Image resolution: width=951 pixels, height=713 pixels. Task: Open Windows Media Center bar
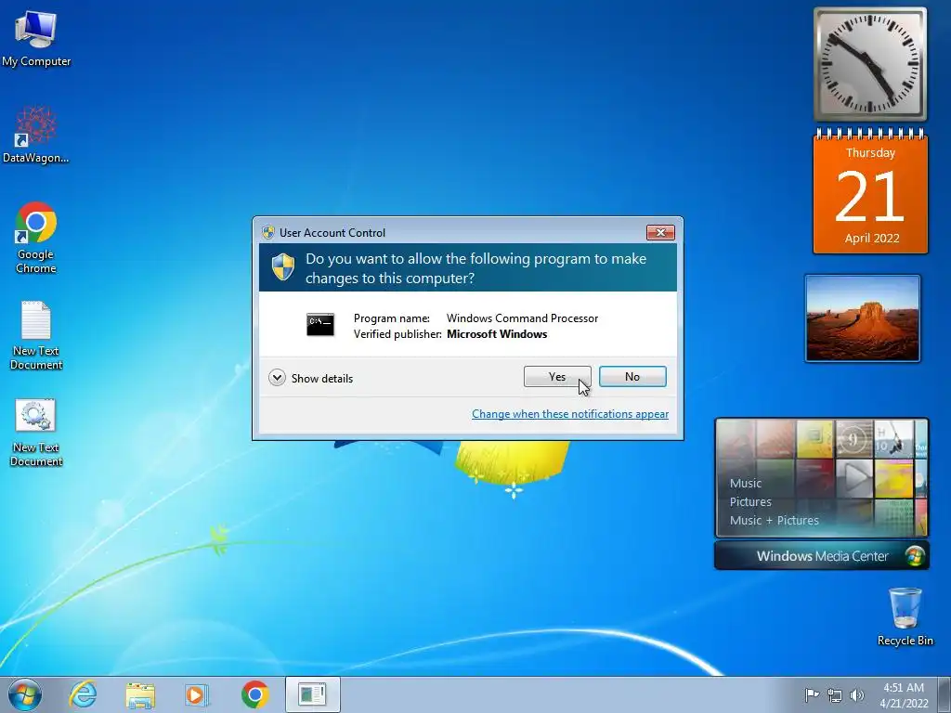tap(822, 555)
